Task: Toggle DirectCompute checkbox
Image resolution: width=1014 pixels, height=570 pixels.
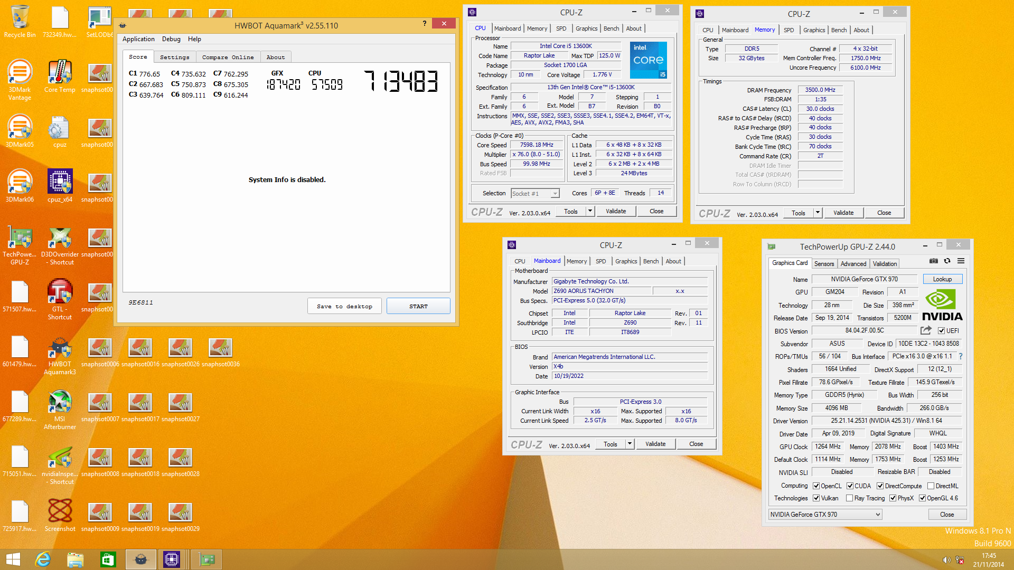Action: [880, 486]
